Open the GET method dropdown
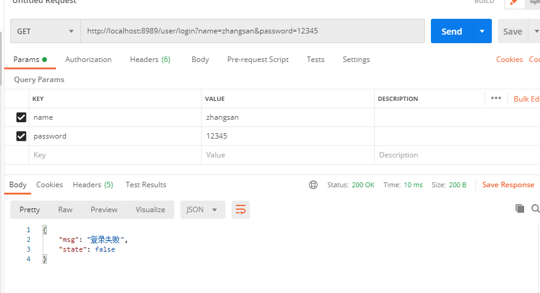The width and height of the screenshot is (540, 293). pyautogui.click(x=46, y=31)
